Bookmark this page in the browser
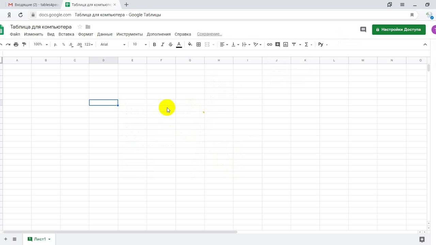 pos(412,15)
